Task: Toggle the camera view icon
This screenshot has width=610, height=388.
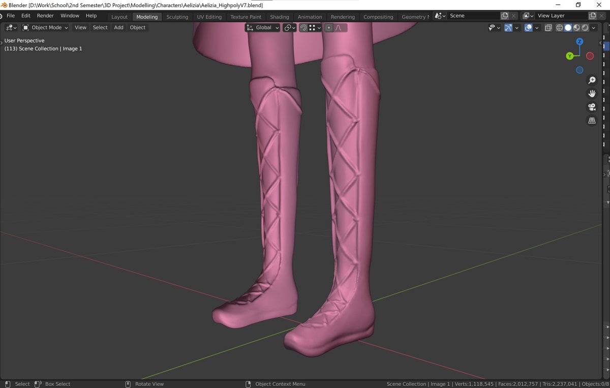Action: [592, 107]
